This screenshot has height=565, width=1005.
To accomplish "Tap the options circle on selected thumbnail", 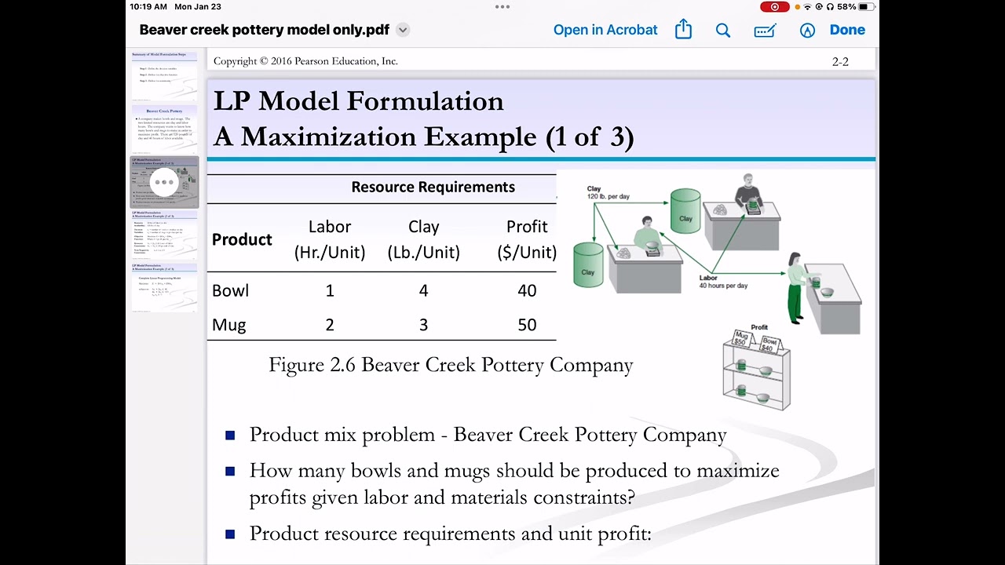I will [164, 182].
